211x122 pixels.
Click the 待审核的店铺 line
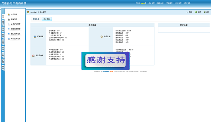tap(56, 50)
